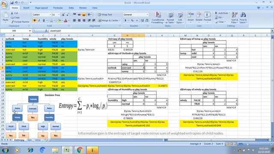
Task: Save workbook from quick access toolbar
Action: [x=12, y=3]
